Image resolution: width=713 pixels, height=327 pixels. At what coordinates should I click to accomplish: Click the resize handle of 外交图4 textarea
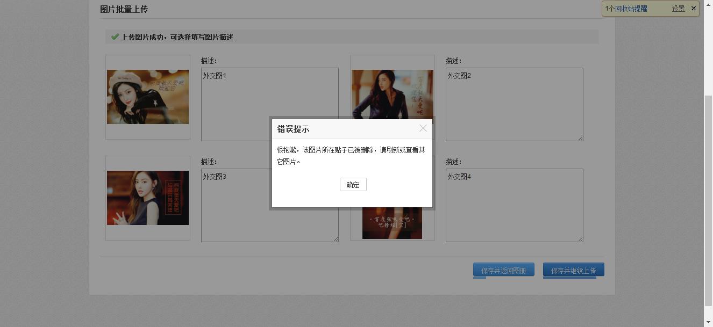click(580, 239)
